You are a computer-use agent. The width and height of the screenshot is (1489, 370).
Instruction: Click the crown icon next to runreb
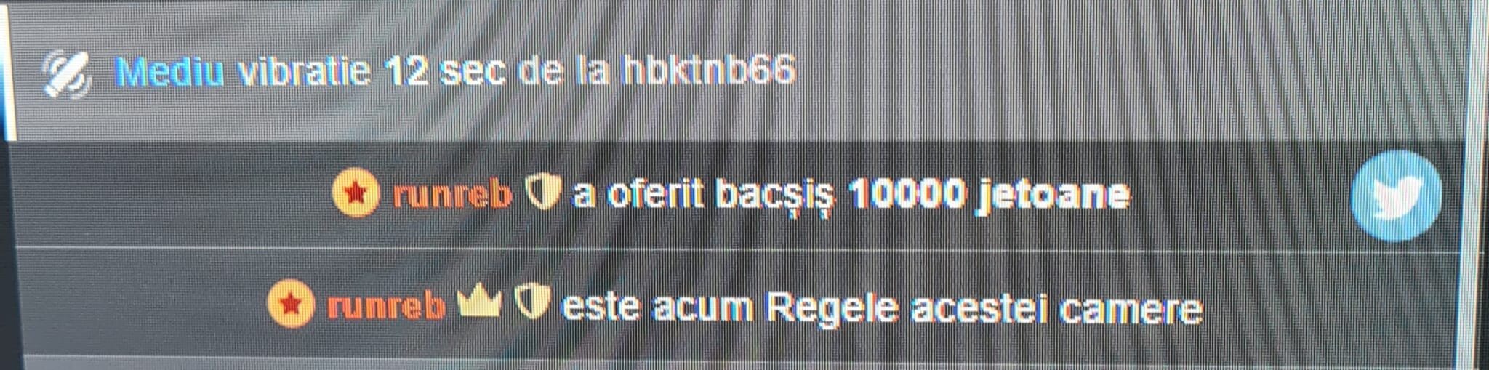pos(479,304)
